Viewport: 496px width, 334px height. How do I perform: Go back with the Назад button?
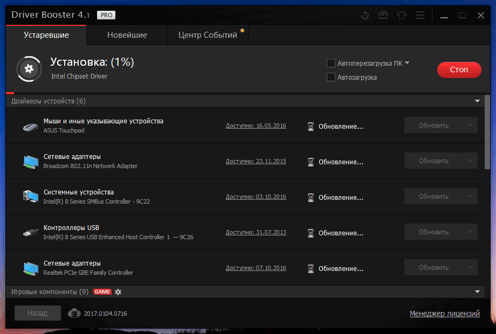pos(38,313)
